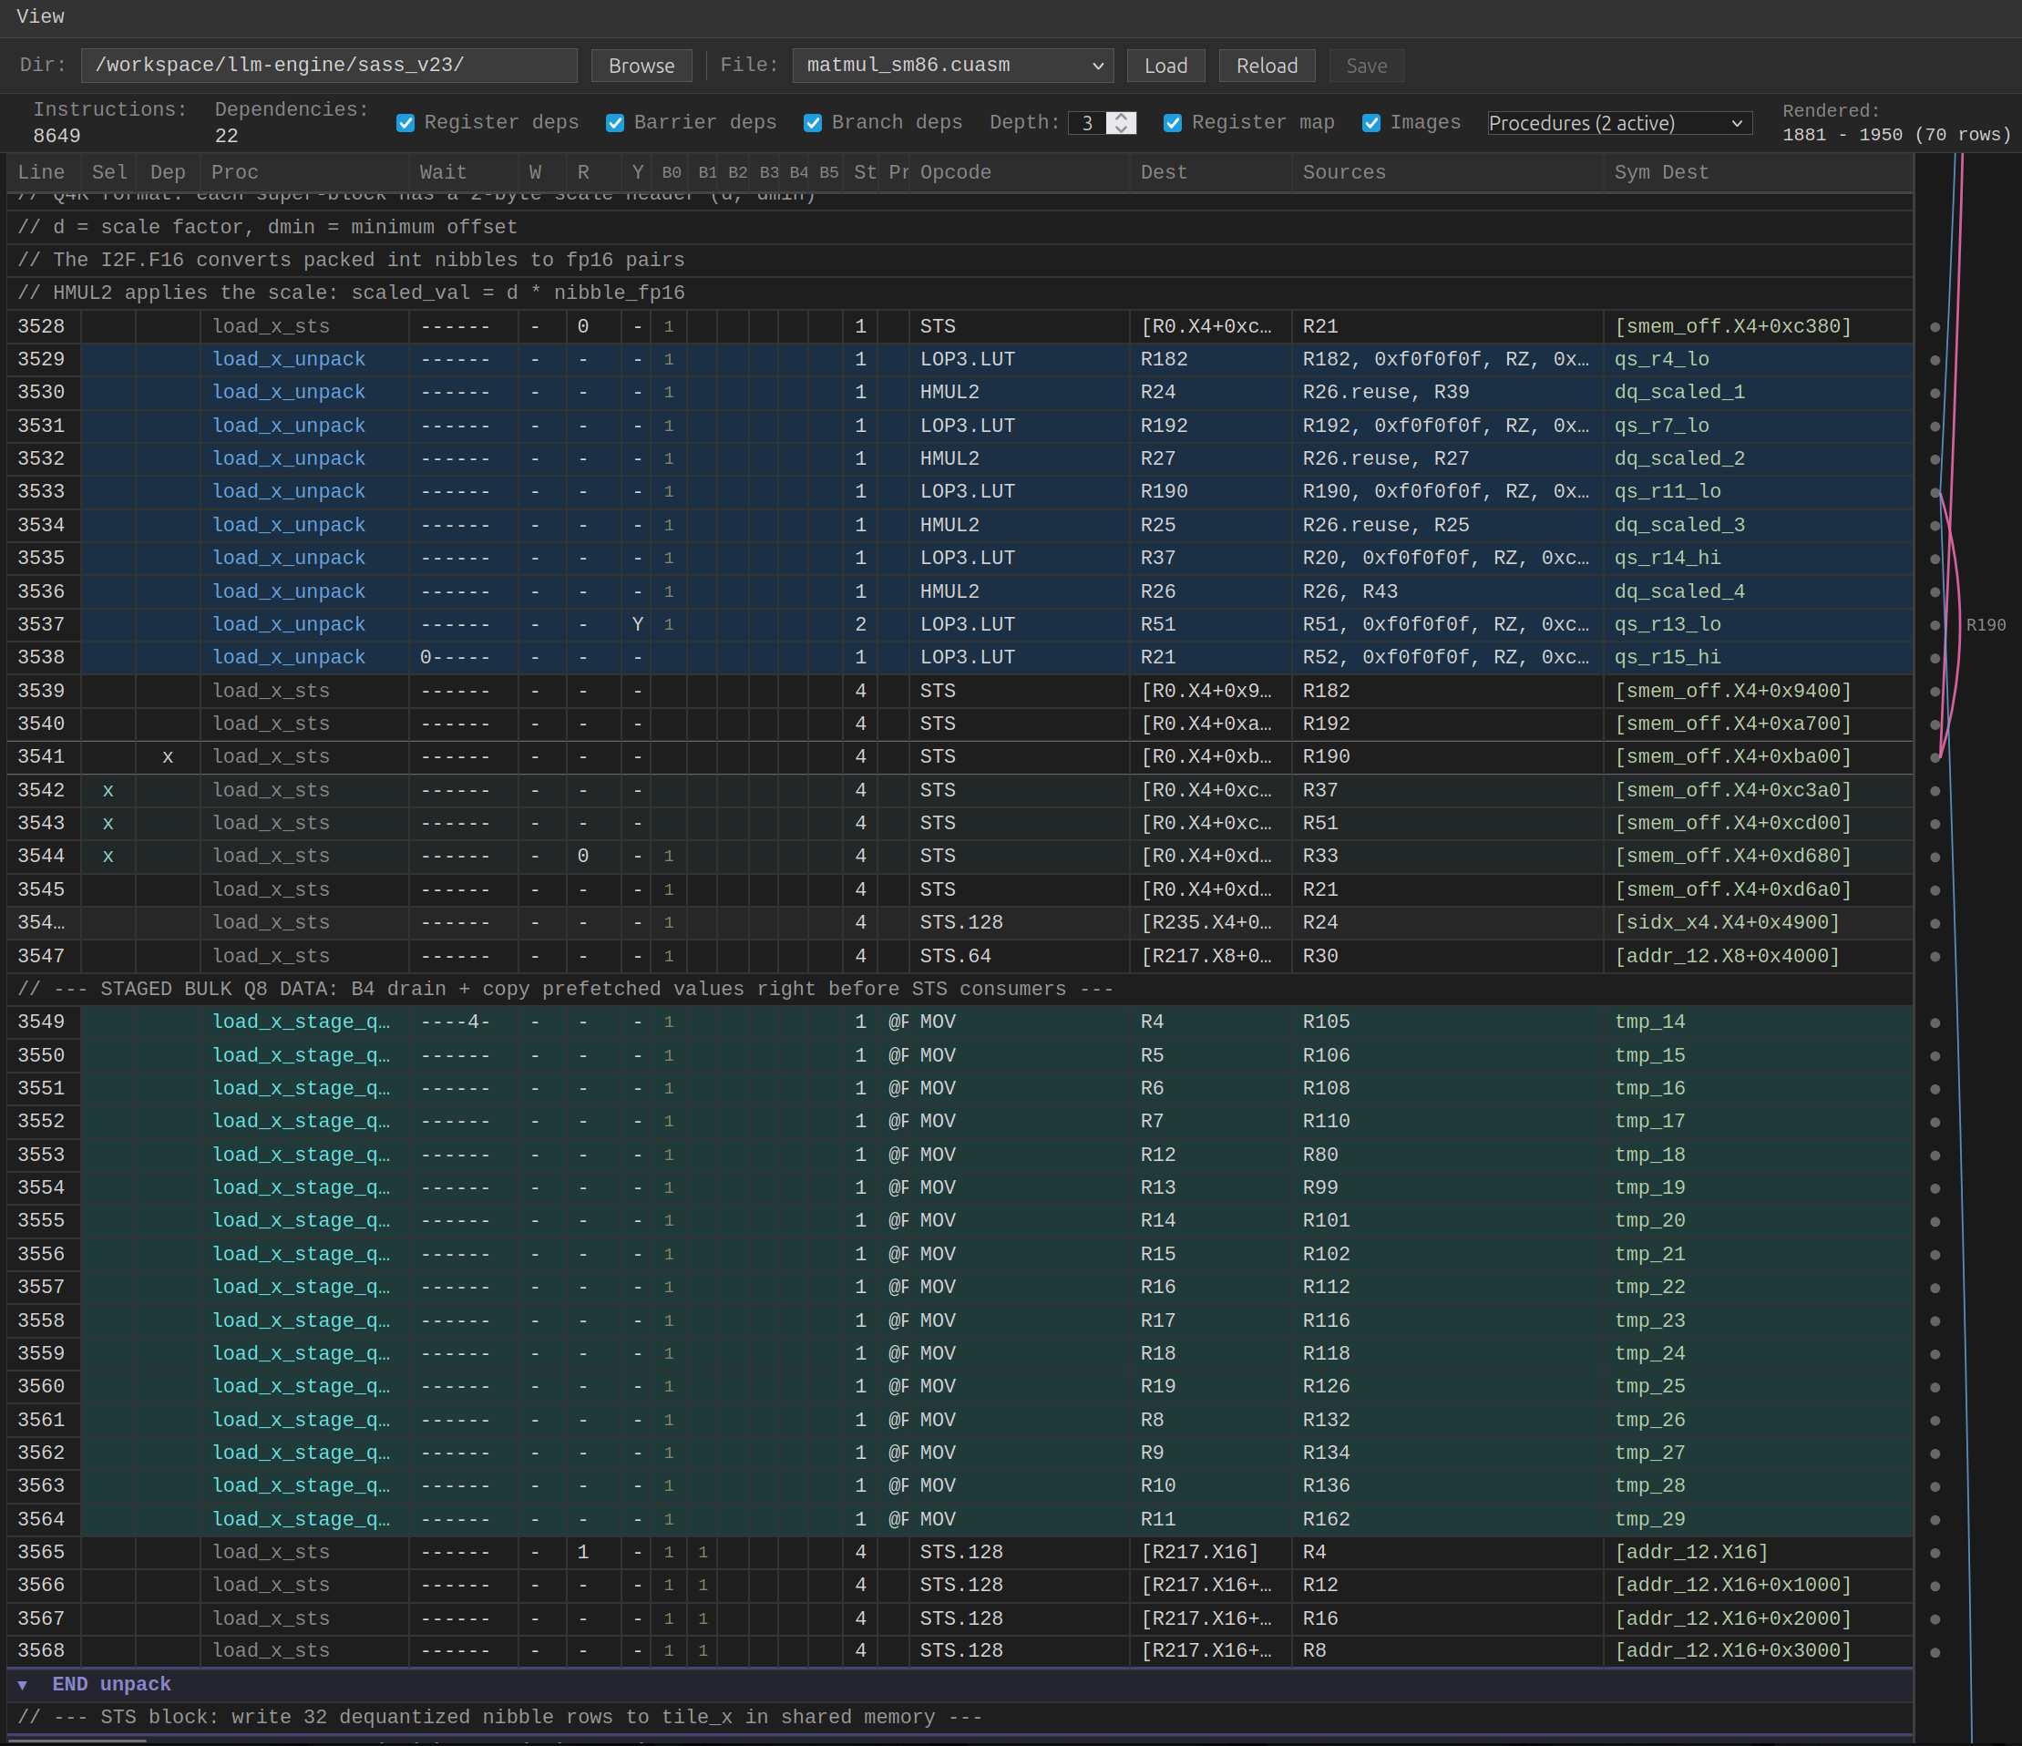
Task: Disable the Register deps checkbox
Action: [x=406, y=123]
